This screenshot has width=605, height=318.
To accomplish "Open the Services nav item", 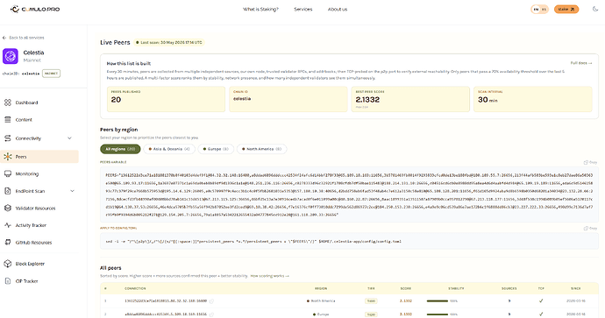I will pyautogui.click(x=302, y=10).
